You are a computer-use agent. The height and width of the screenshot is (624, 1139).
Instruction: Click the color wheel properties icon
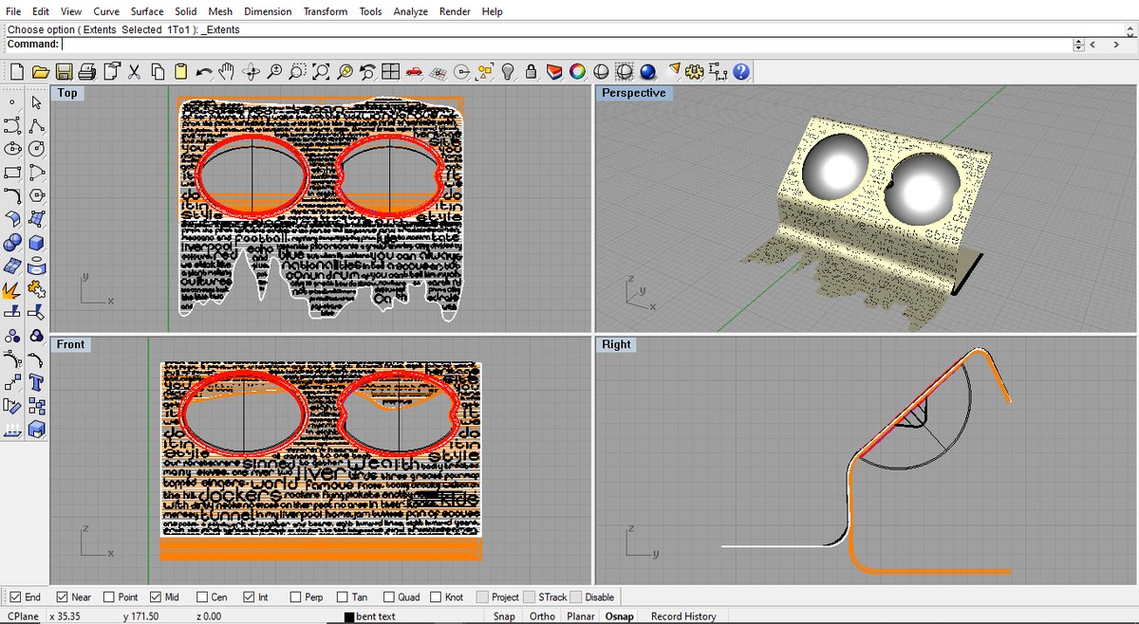[577, 72]
